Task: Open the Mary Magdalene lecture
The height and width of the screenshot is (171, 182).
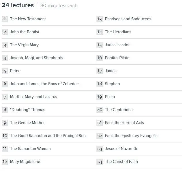Action: [25, 162]
